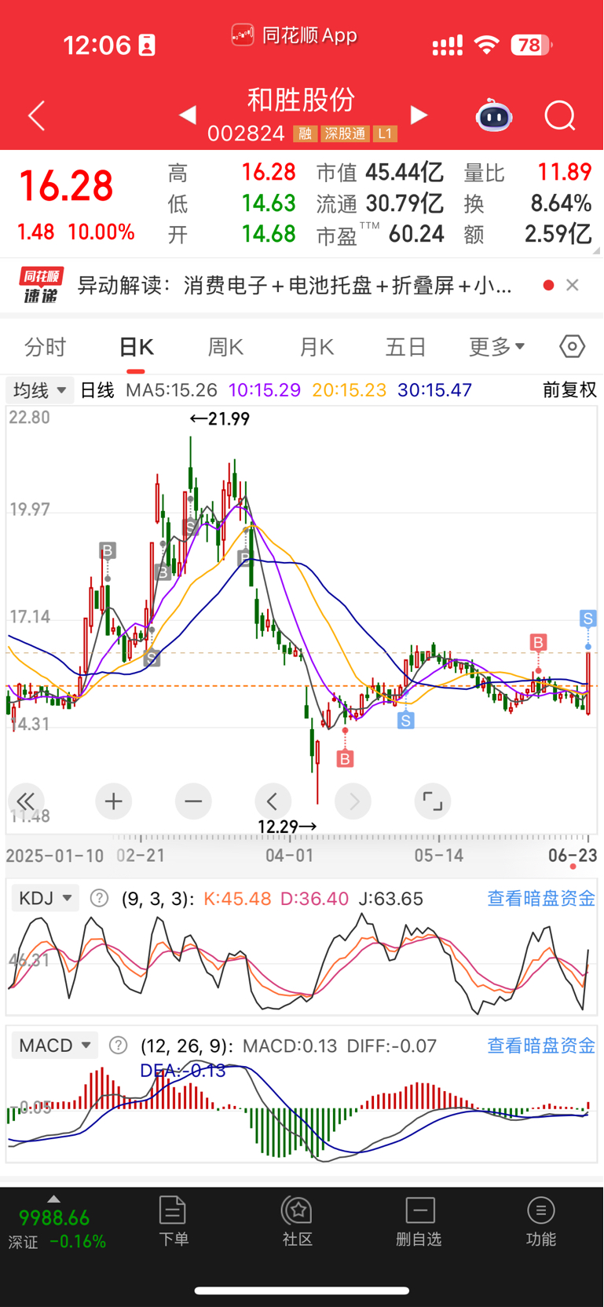Open the search magnifier icon
This screenshot has width=604, height=1307.
click(560, 116)
